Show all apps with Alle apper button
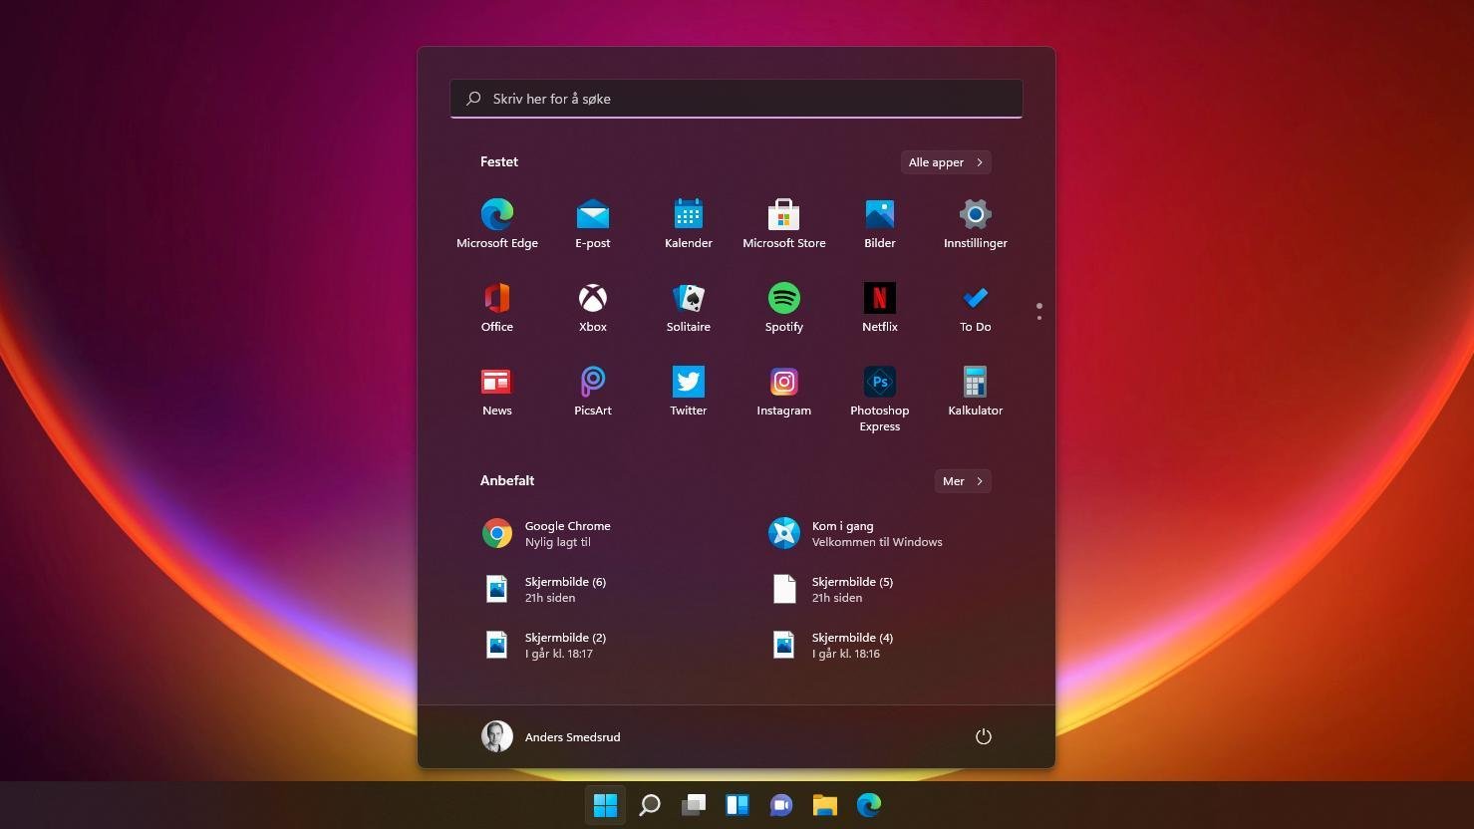1474x829 pixels. (x=946, y=162)
